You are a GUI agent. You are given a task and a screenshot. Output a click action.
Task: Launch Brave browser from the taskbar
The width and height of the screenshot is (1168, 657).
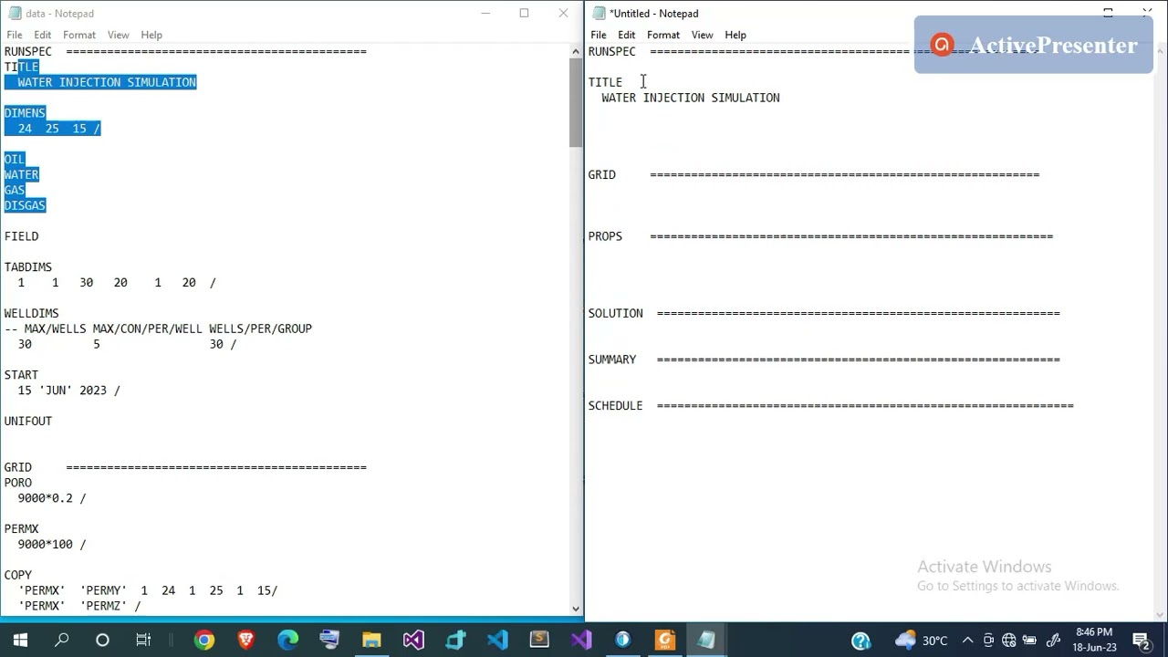246,641
